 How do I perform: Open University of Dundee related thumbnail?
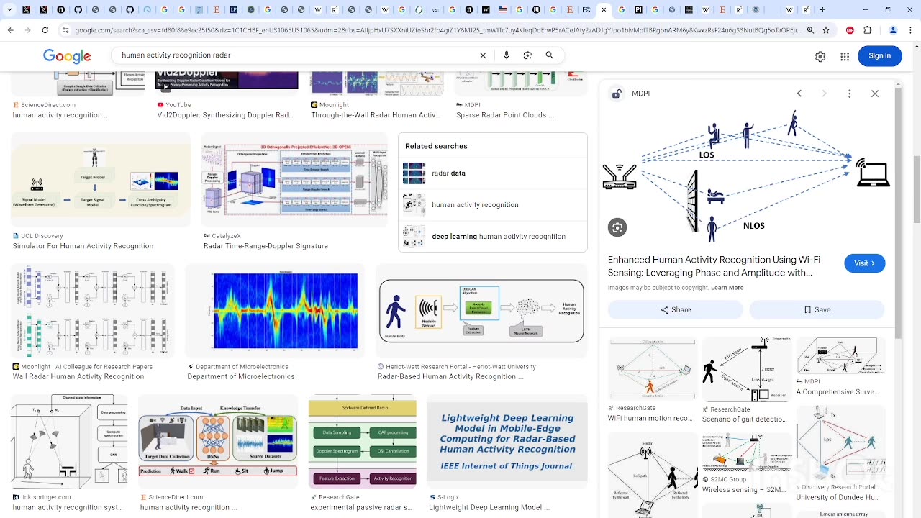(840, 443)
